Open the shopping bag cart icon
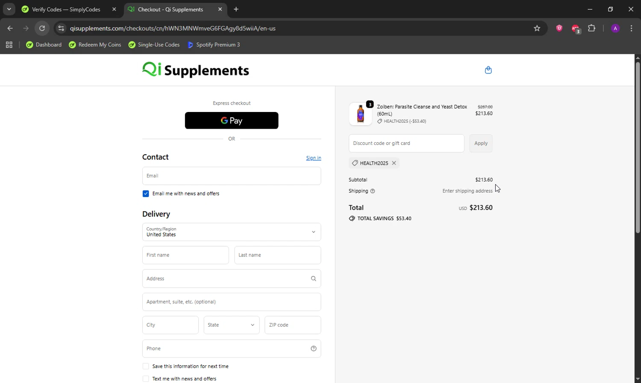Screen dimensions: 641x383 (488, 70)
